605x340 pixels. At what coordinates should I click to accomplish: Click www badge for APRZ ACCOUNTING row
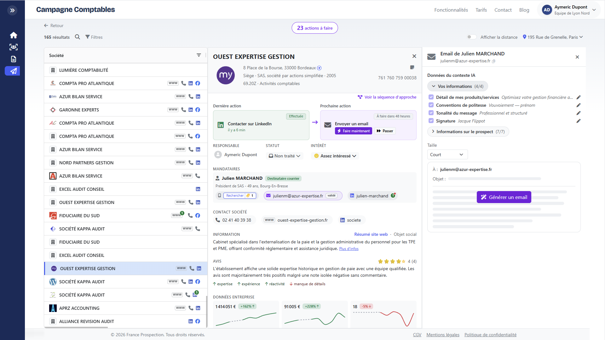pyautogui.click(x=181, y=308)
